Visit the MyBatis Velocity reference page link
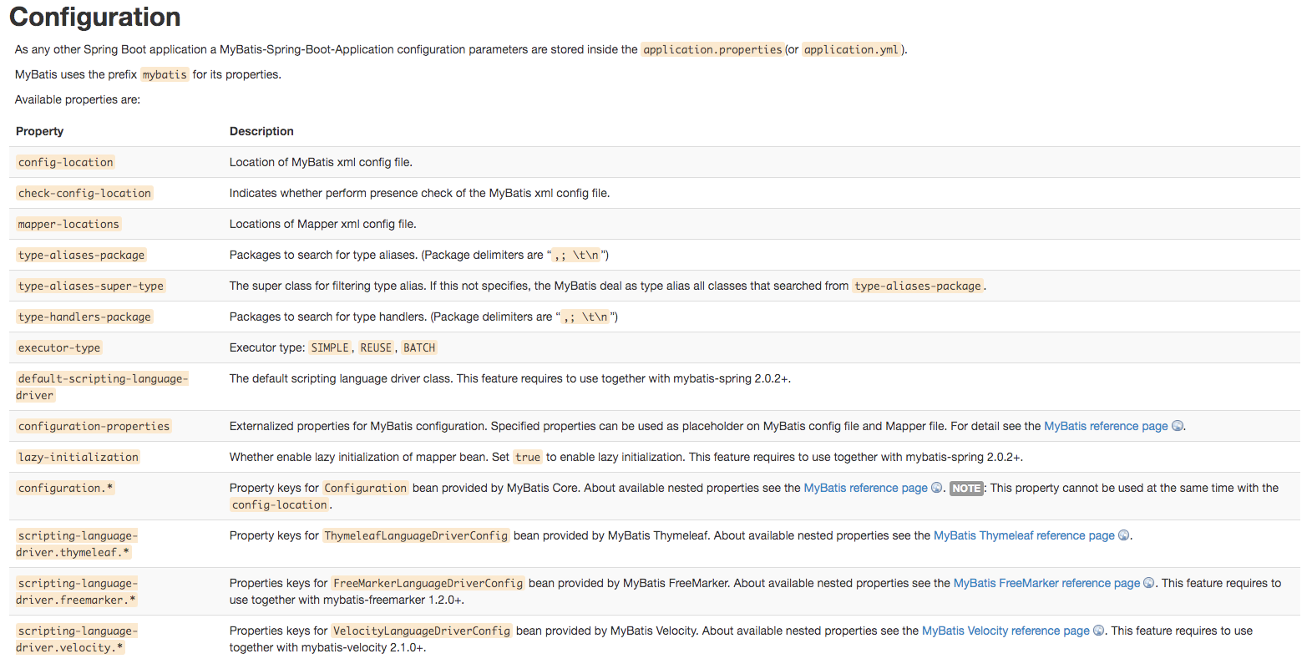 pos(1006,631)
